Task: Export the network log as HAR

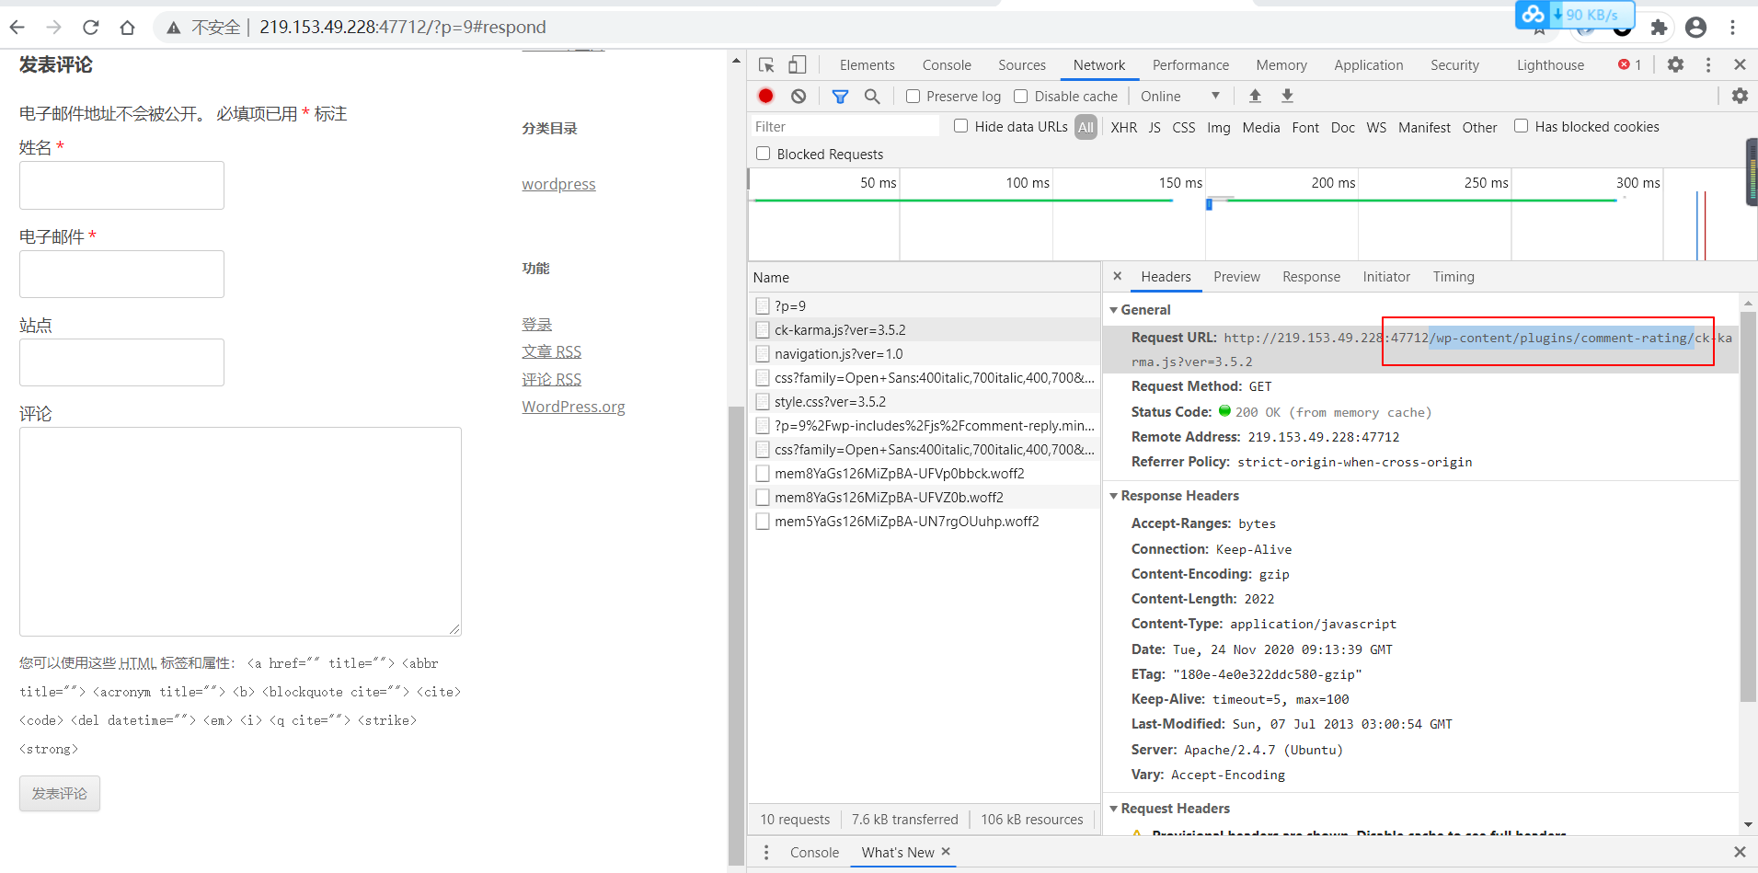Action: 1287,96
